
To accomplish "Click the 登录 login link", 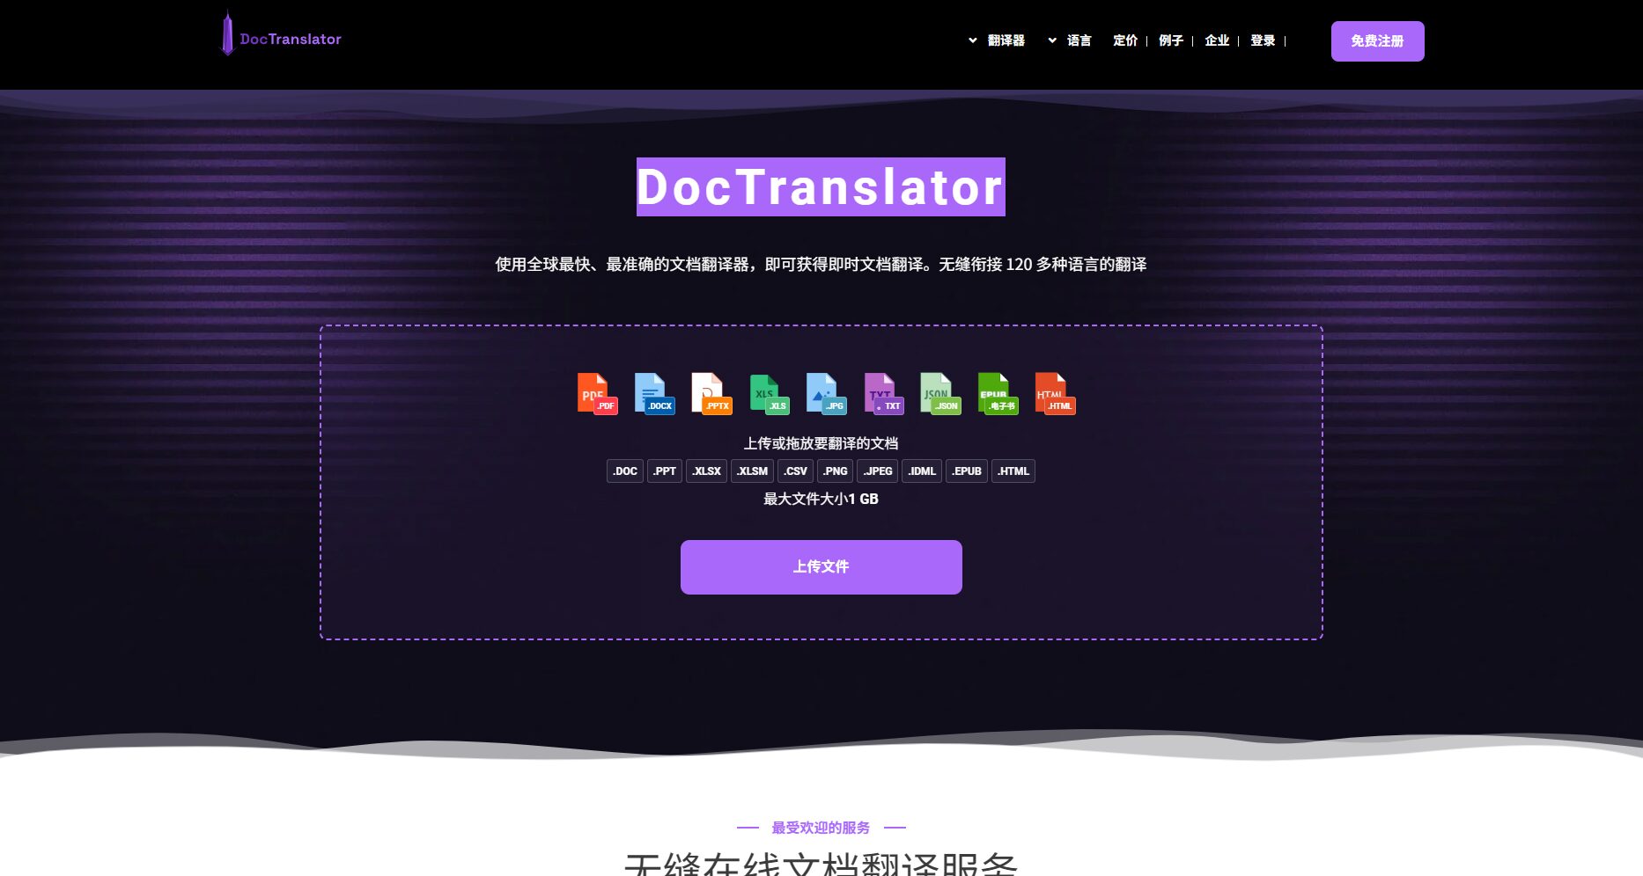I will pos(1262,40).
